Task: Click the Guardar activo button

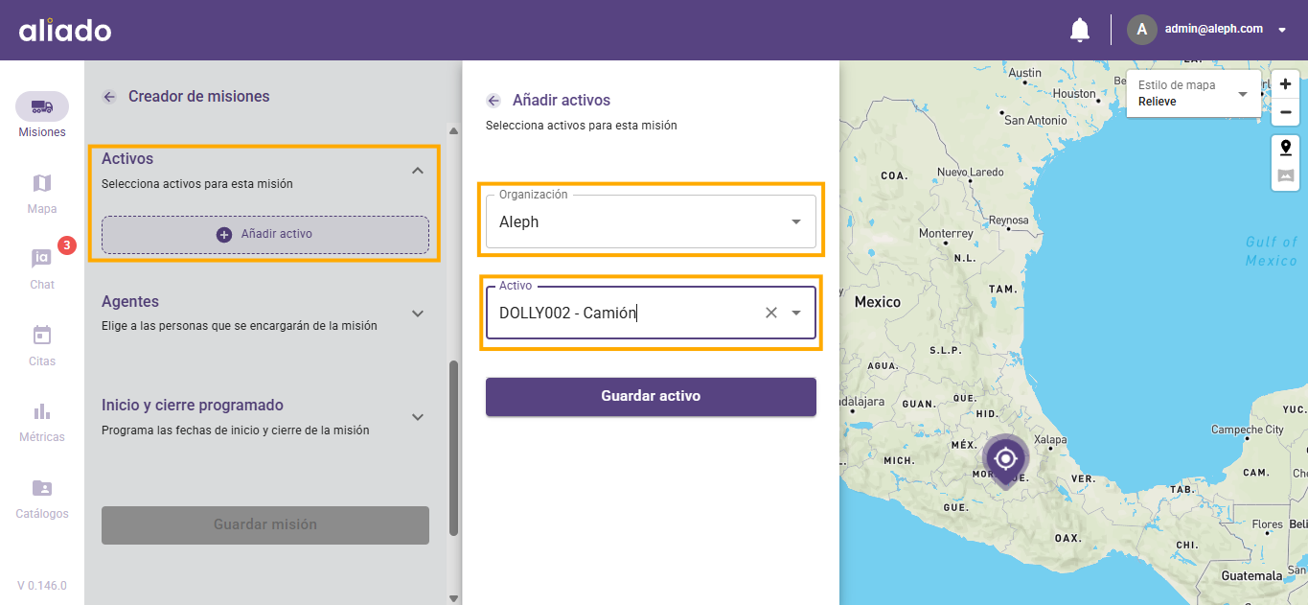Action: pos(651,396)
